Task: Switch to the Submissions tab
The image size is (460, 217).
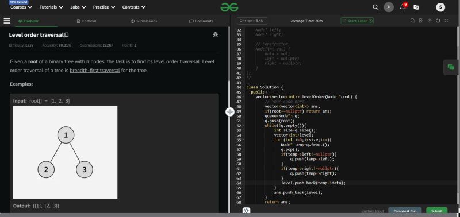Action: (144, 21)
